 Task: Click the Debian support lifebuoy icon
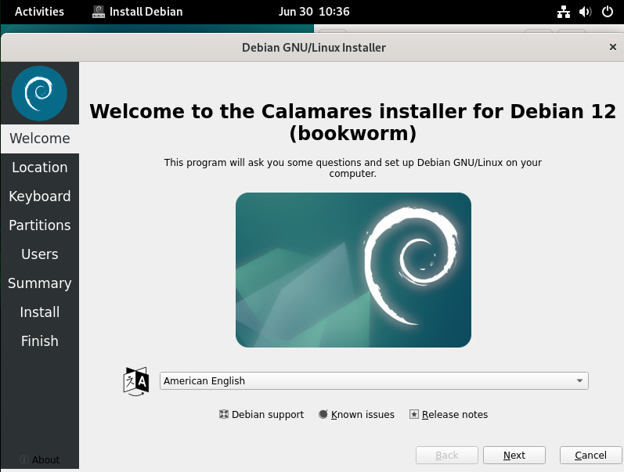pos(224,414)
